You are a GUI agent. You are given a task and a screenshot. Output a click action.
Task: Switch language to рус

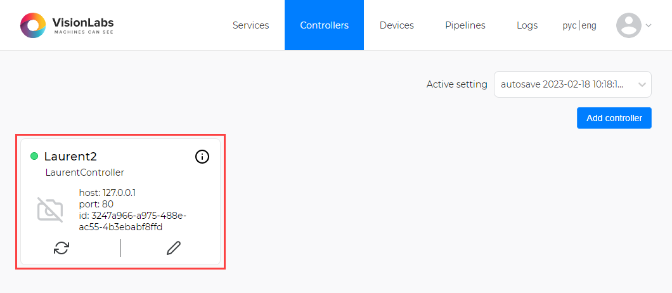tap(570, 26)
